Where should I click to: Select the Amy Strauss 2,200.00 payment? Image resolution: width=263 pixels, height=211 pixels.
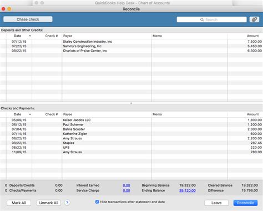pyautogui.click(x=131, y=138)
